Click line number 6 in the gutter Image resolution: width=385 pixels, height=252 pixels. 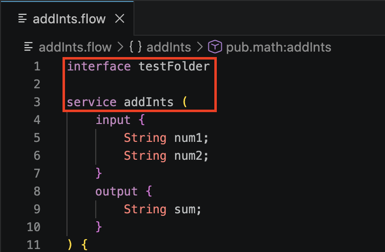[37, 156]
